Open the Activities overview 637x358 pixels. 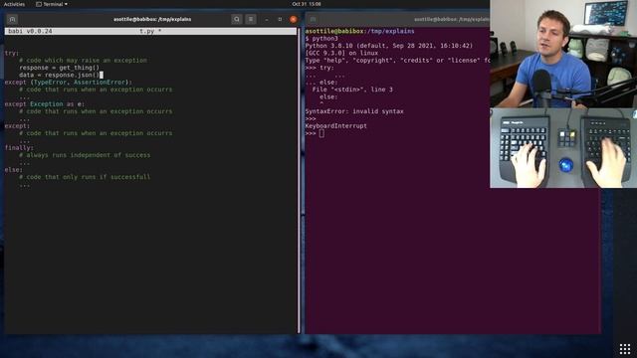pyautogui.click(x=14, y=4)
